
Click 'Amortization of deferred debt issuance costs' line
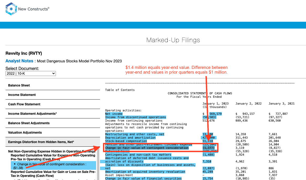(147, 160)
